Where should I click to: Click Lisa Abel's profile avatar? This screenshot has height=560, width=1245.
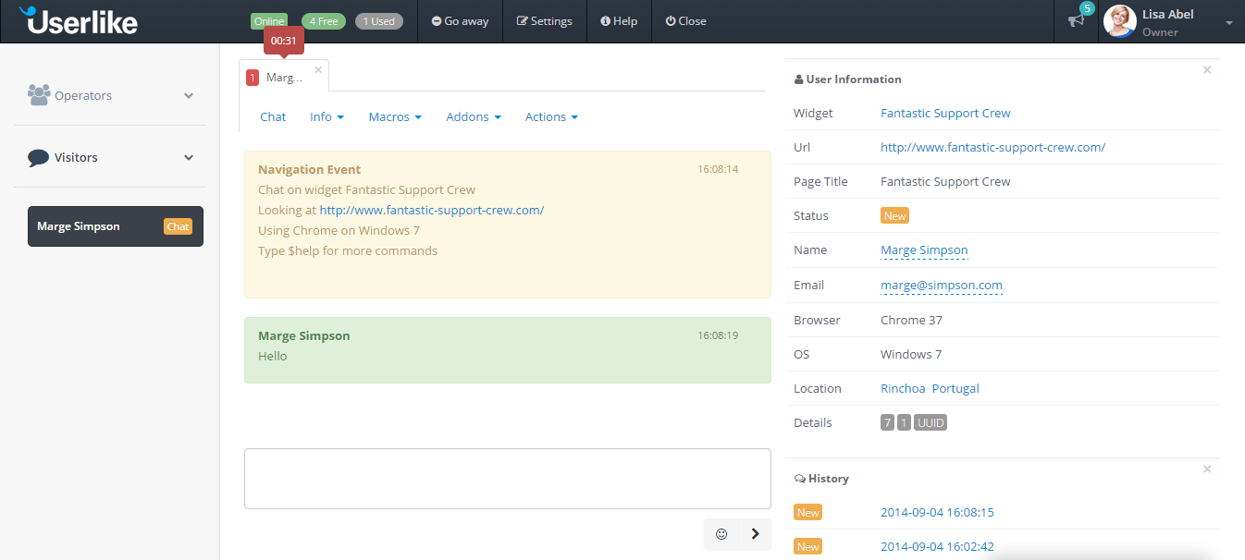[x=1120, y=21]
